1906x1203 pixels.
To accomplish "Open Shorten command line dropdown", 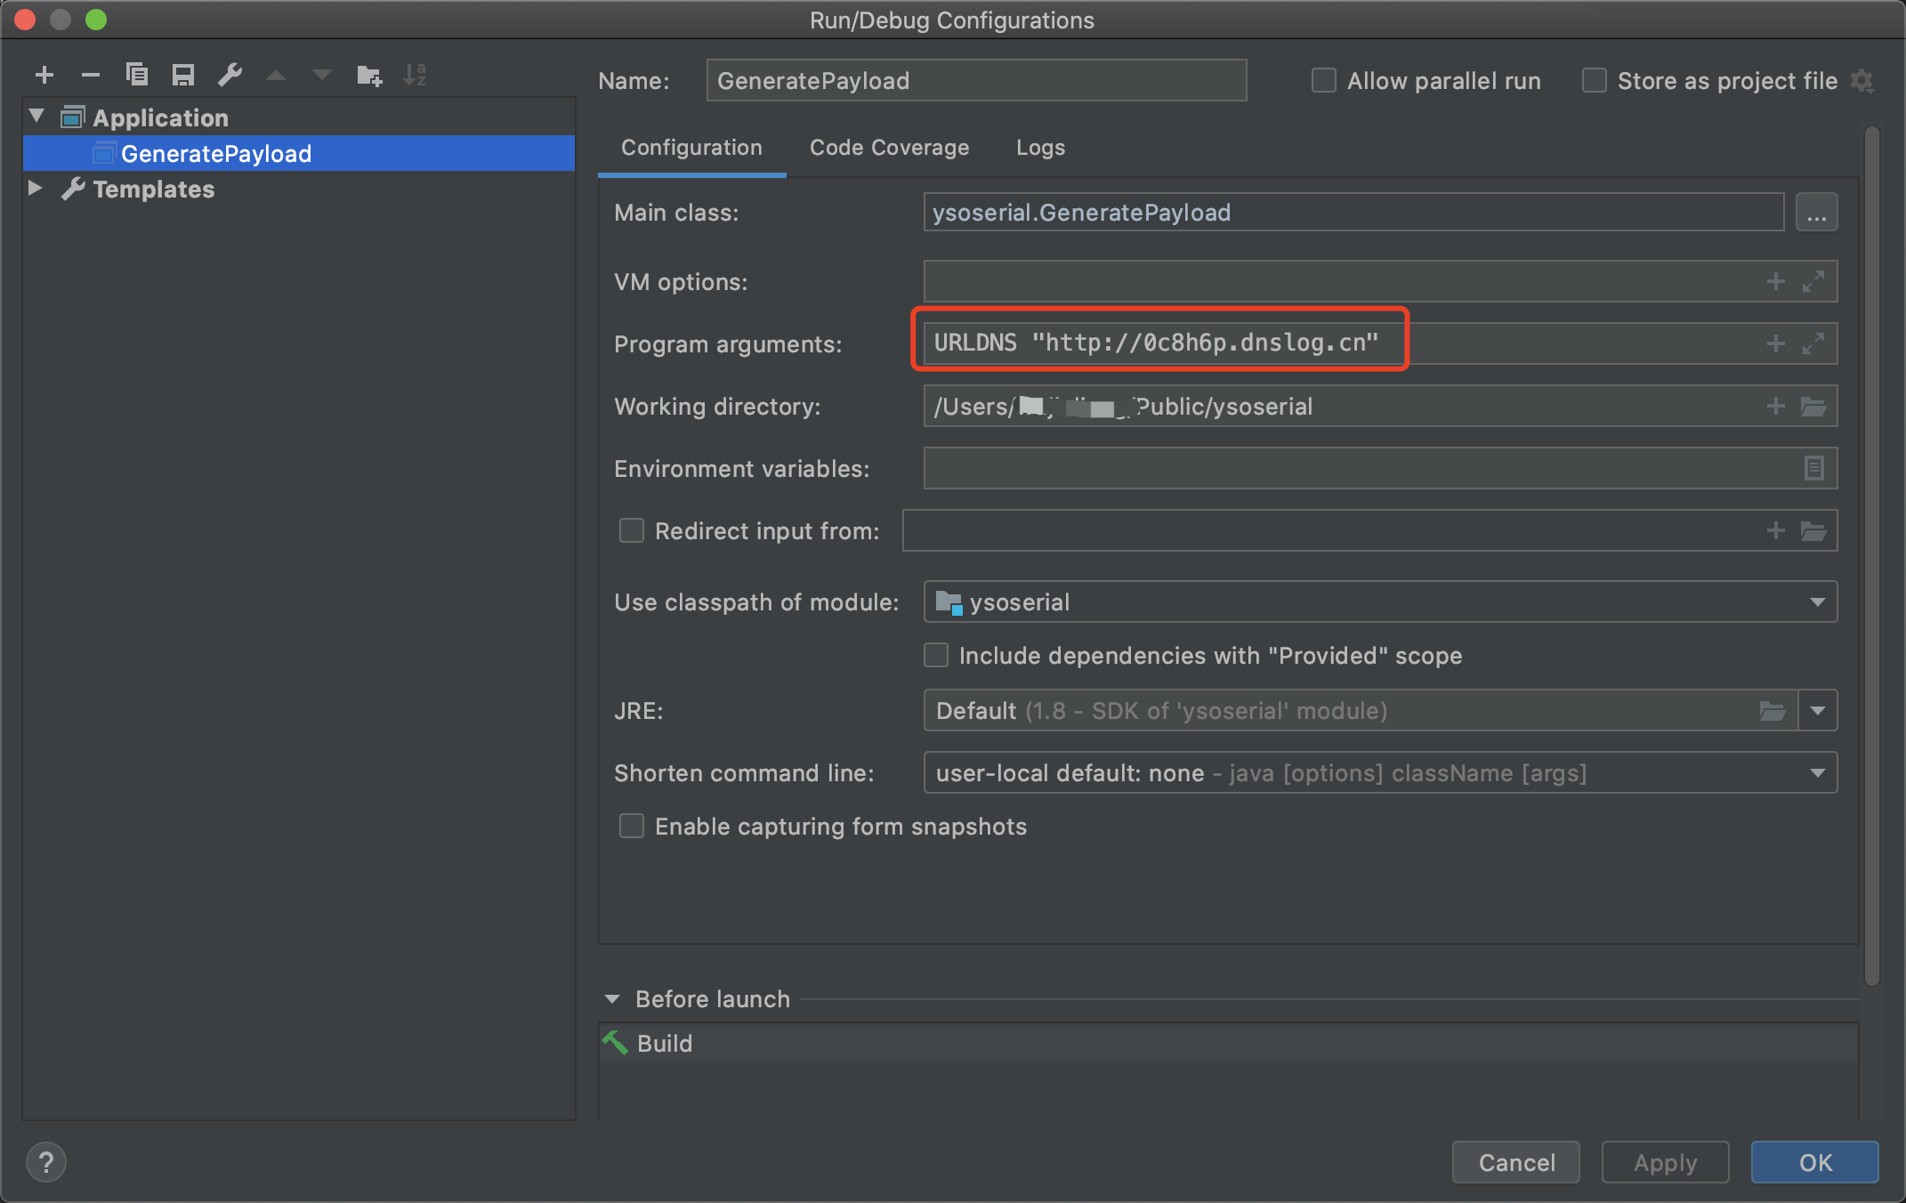I will point(1818,773).
